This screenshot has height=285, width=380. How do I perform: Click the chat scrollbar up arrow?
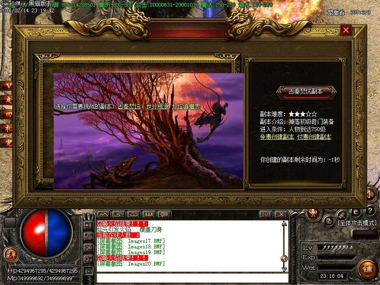point(285,223)
